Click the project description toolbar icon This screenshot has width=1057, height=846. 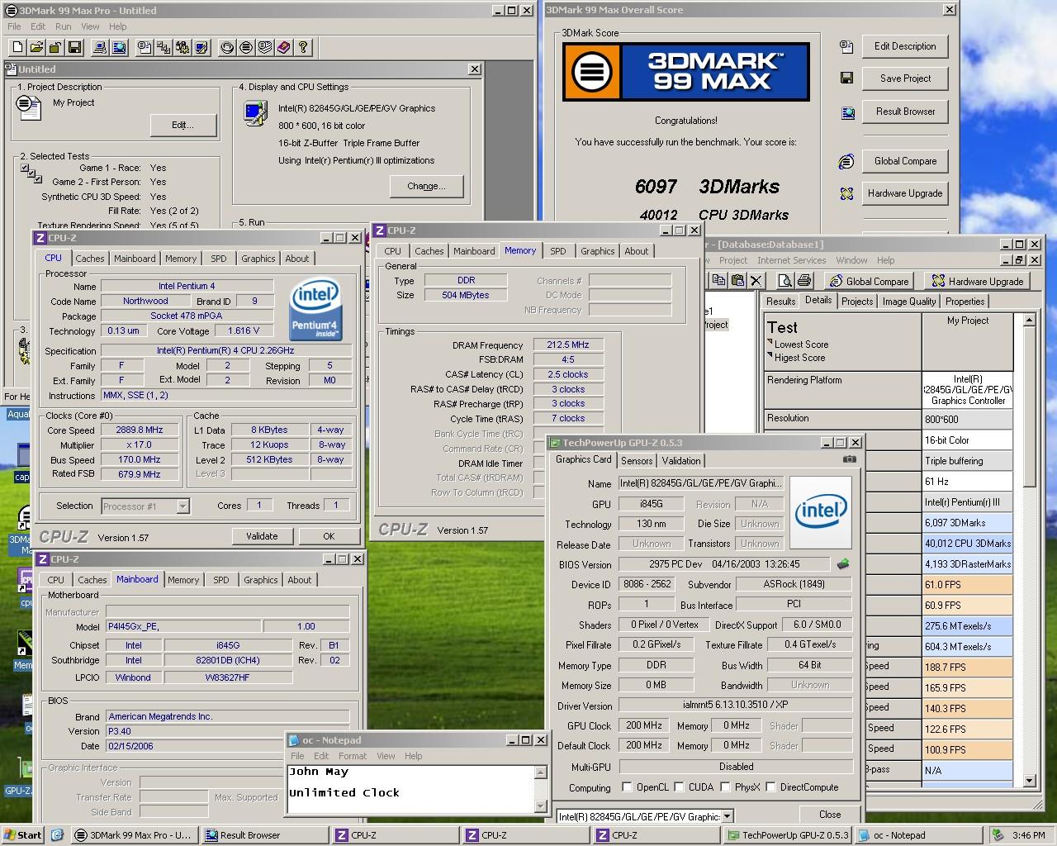tap(145, 47)
